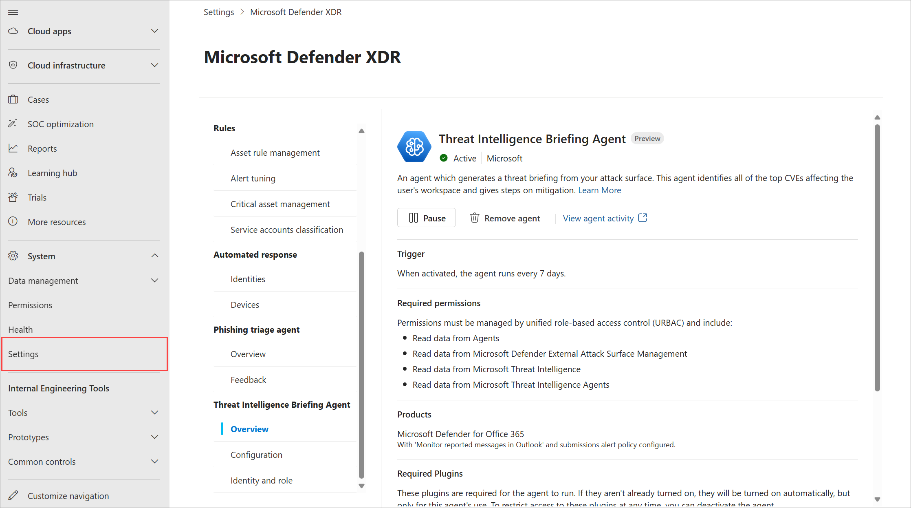The image size is (911, 508).
Task: Click the Customize navigation pencil icon
Action: tap(13, 496)
